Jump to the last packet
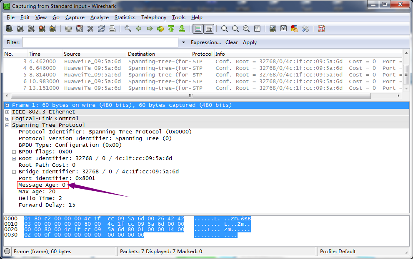Viewport: 413px width, 259px height. click(182, 29)
